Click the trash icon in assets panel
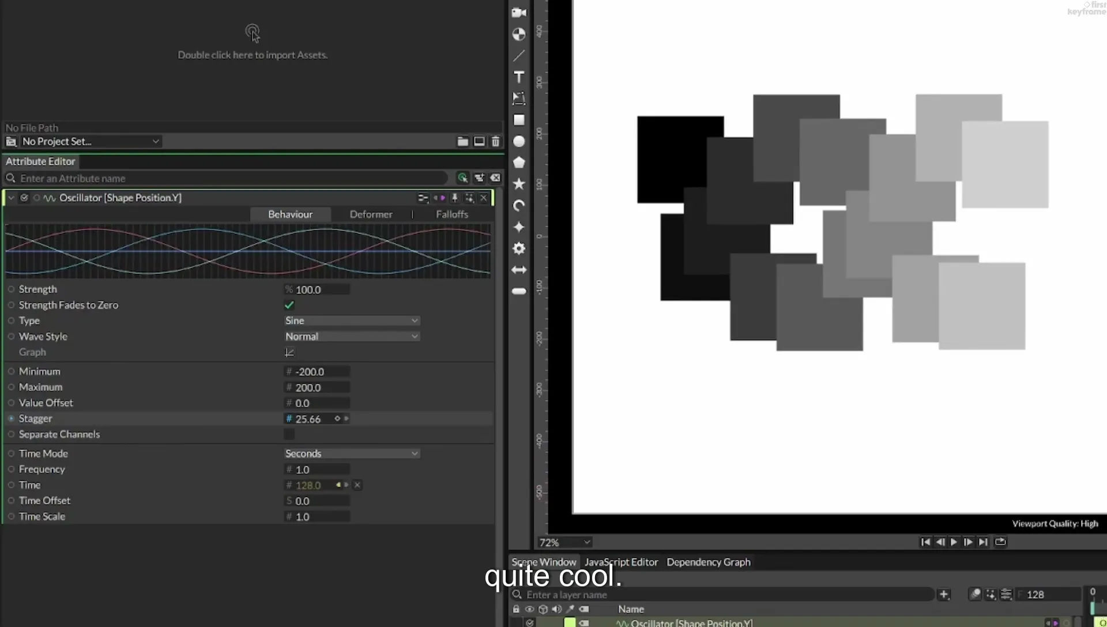This screenshot has width=1107, height=627. point(495,141)
